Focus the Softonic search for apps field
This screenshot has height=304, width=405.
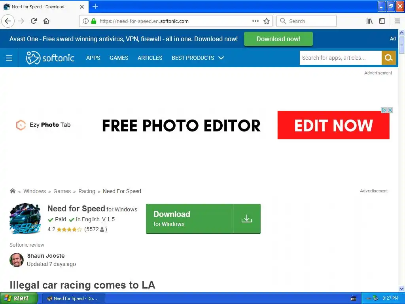coord(341,58)
